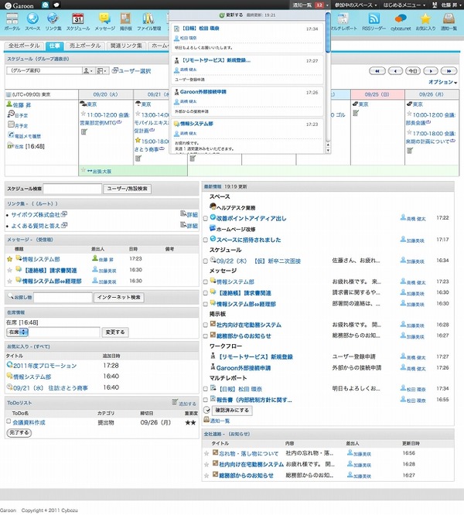464x515 pixels.
Task: Check the 【日報】松田 環奈 checkbox
Action: click(206, 389)
